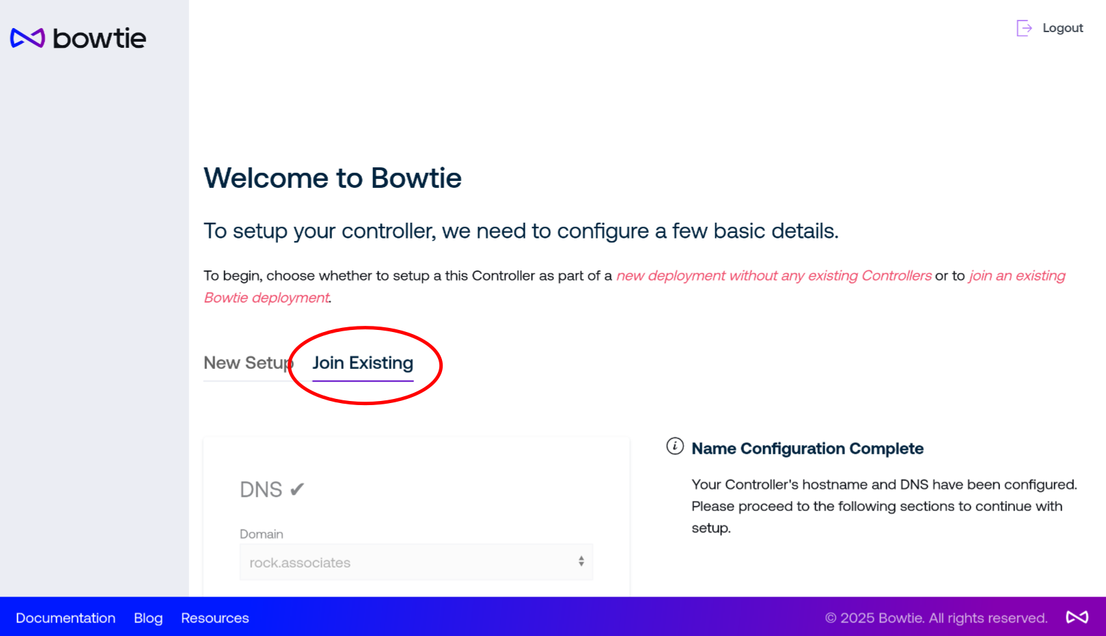The height and width of the screenshot is (636, 1106).
Task: Expand the rock.associates domain selector
Action: (416, 562)
